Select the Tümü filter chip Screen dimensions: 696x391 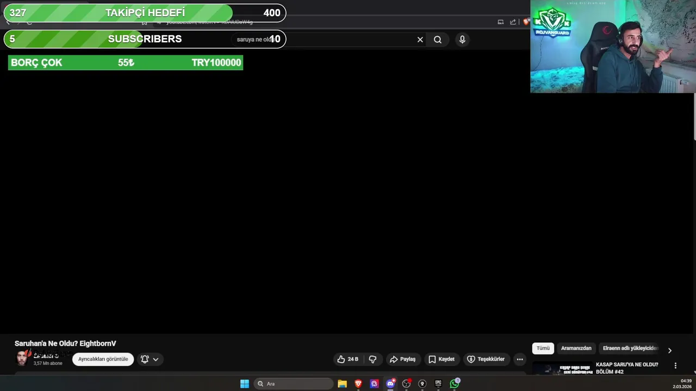tap(543, 348)
